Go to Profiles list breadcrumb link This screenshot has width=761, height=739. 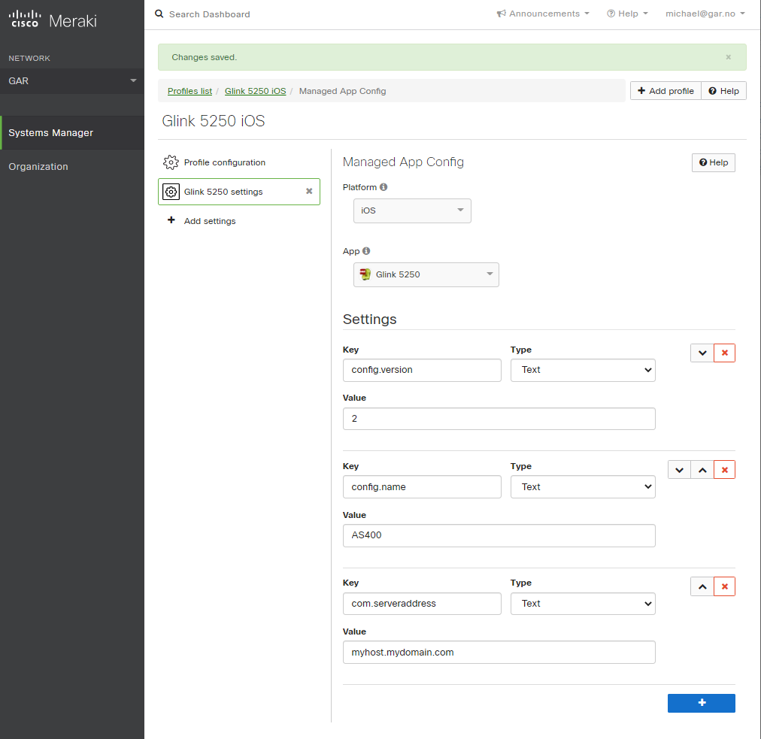(x=189, y=91)
